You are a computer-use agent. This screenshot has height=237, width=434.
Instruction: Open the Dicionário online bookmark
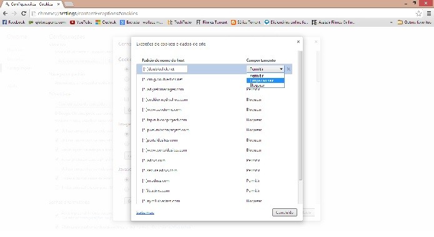[x=286, y=22]
